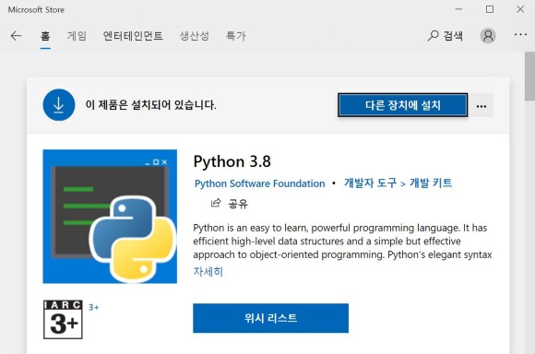535x354 pixels.
Task: Click the IARC 3+ rating badge
Action: 63,320
